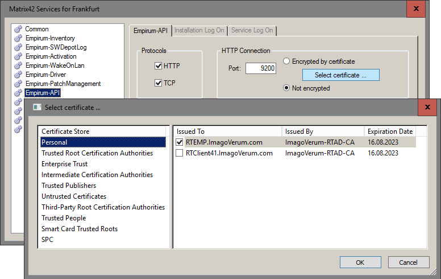Click the Select certificate dialog title icon
441x279 pixels.
pyautogui.click(x=37, y=108)
